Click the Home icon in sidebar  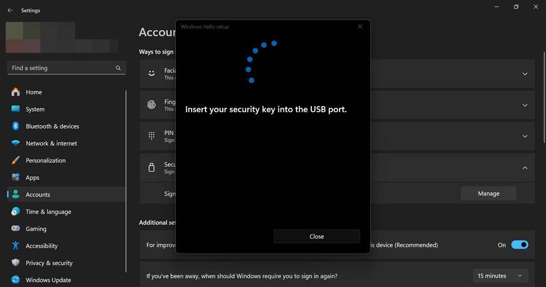pos(16,92)
